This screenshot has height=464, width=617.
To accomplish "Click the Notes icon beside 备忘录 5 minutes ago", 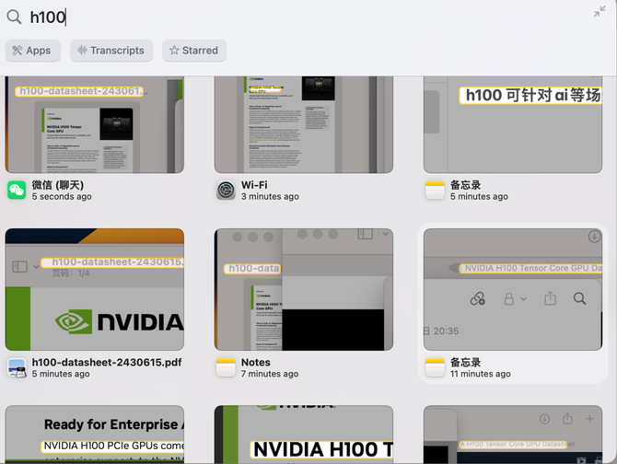I will [436, 191].
